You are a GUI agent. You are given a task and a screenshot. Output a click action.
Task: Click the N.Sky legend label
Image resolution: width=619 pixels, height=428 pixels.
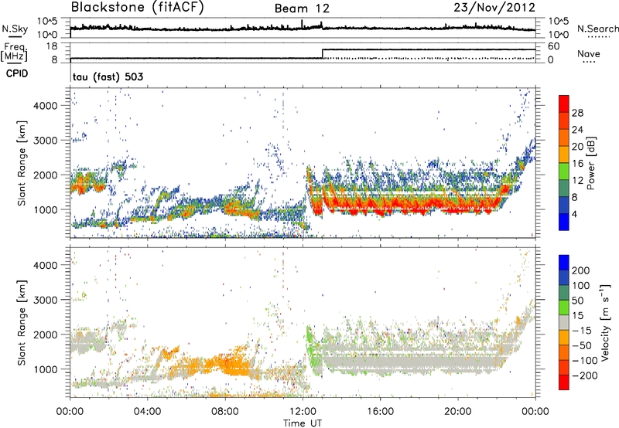[x=15, y=29]
